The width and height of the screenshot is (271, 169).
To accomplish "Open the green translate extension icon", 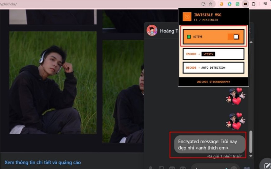I will (x=237, y=4).
